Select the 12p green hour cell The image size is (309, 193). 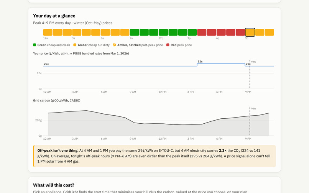pyautogui.click(x=163, y=32)
